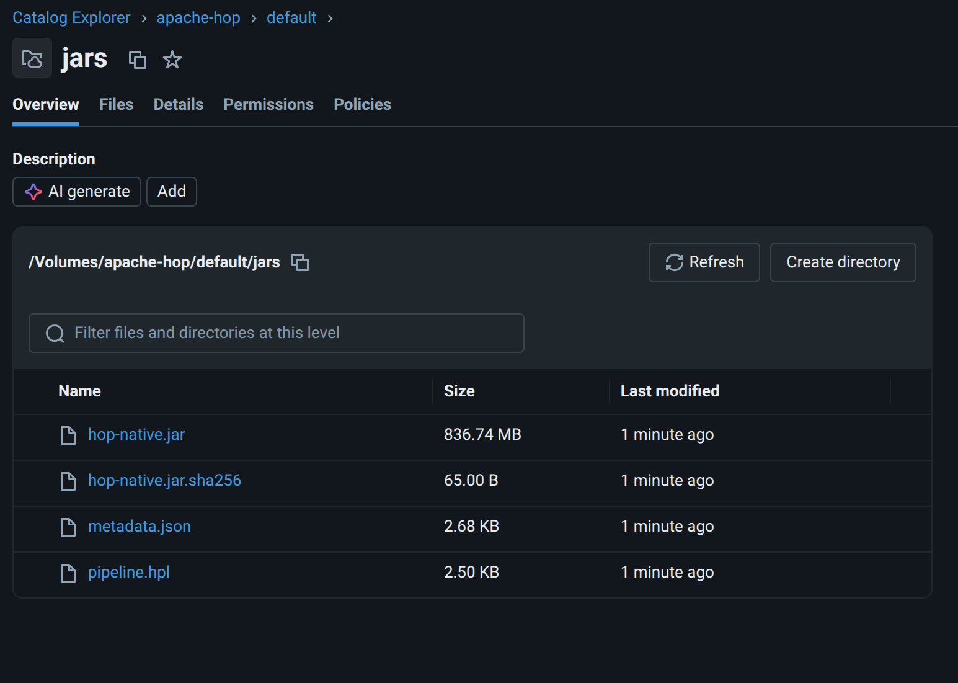The height and width of the screenshot is (683, 958).
Task: Click the AI generate sparkle icon
Action: pos(33,192)
